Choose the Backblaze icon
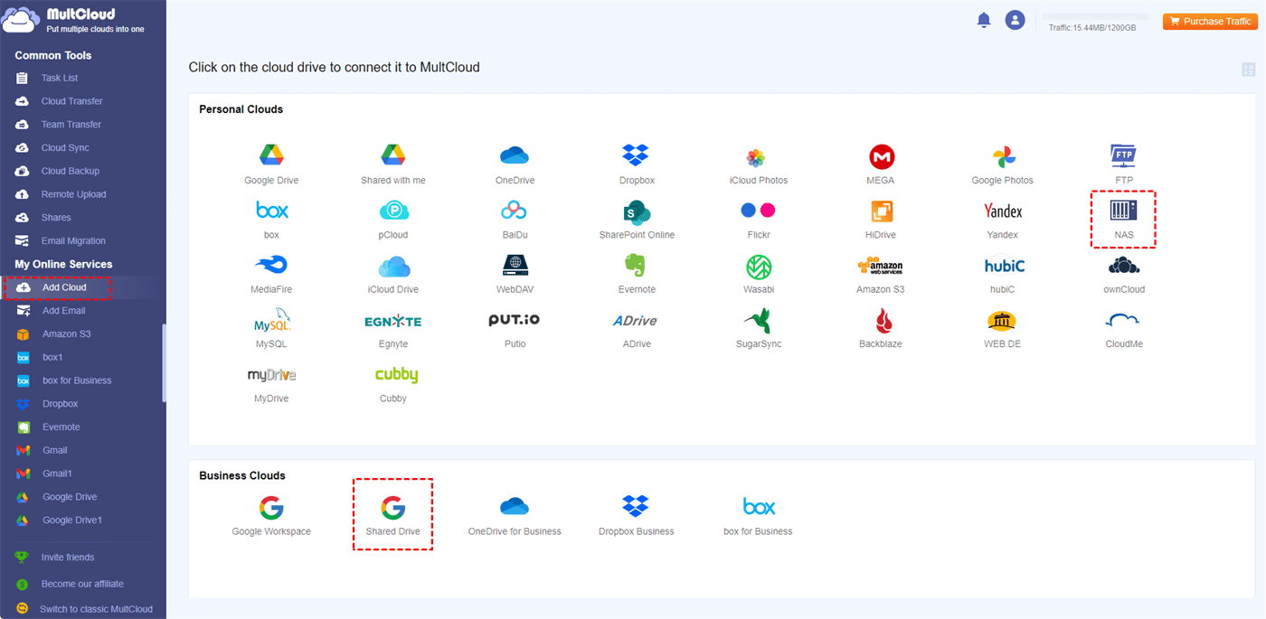Image resolution: width=1266 pixels, height=619 pixels. point(884,321)
